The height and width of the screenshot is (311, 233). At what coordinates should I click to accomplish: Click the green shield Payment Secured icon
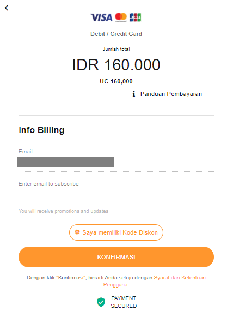[x=101, y=302]
